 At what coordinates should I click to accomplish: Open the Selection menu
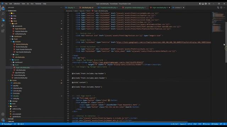[x=17, y=4]
